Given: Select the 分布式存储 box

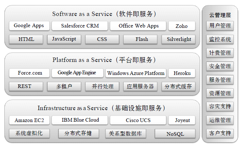Looking at the screenshot, I should pyautogui.click(x=79, y=134).
